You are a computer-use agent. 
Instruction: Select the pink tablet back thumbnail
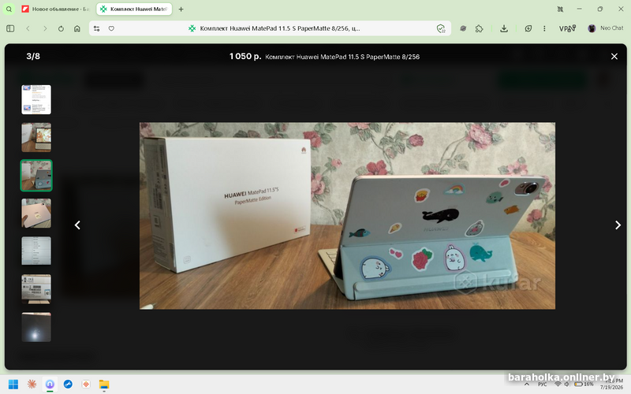[x=36, y=213]
